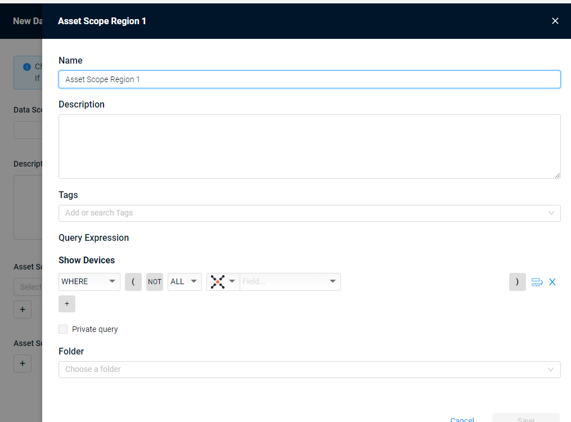
Task: Toggle the closing parenthesis button
Action: point(517,281)
